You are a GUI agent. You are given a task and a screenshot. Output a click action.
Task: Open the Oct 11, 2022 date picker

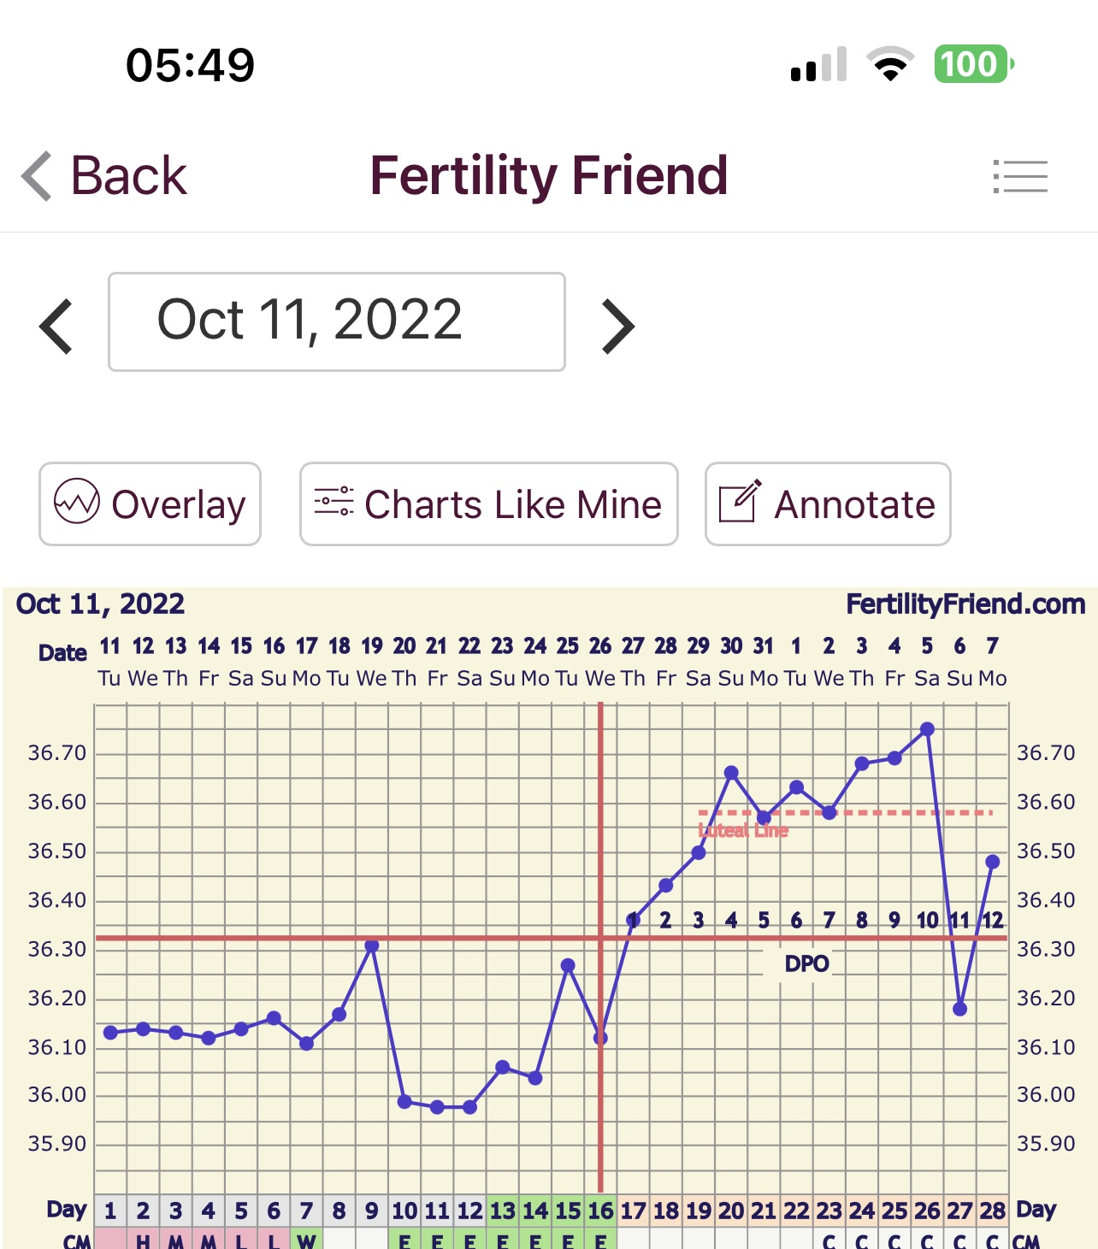pos(336,321)
